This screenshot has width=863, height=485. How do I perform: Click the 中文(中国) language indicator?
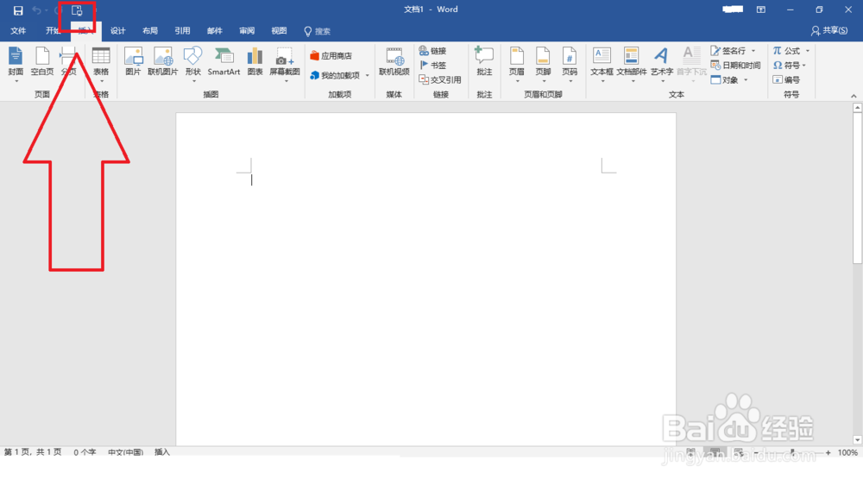(x=125, y=452)
